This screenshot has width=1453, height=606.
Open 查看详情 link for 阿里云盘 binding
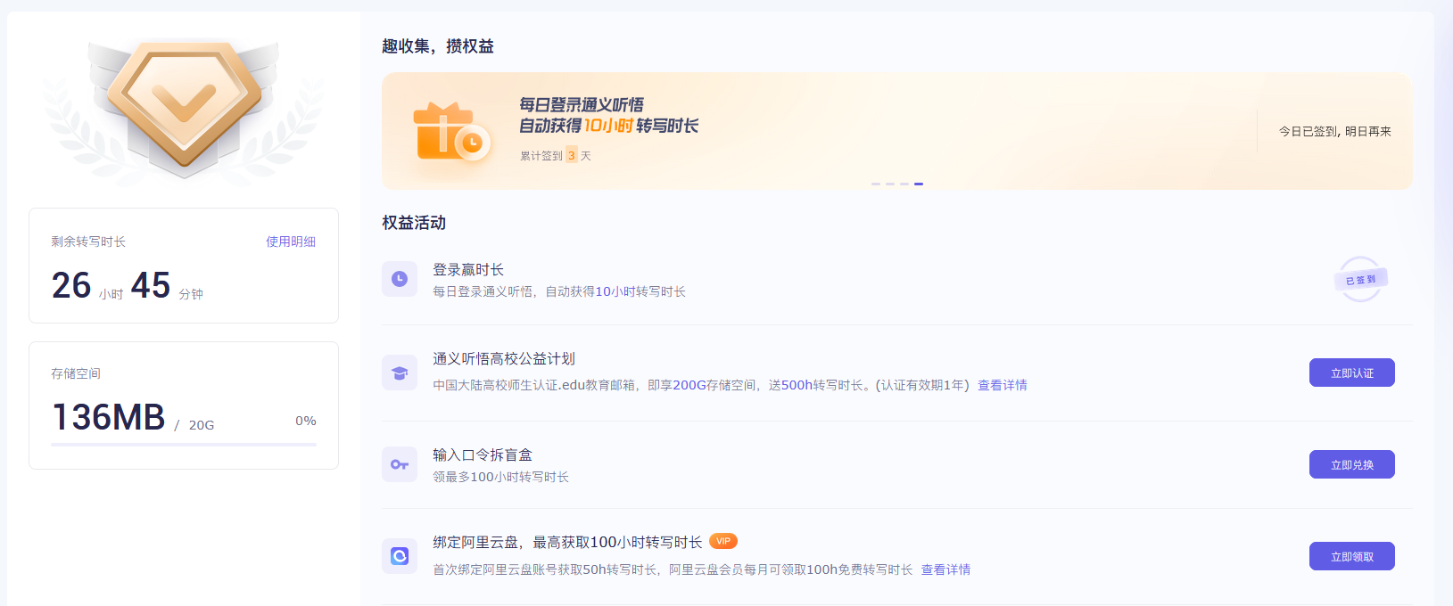click(x=945, y=569)
